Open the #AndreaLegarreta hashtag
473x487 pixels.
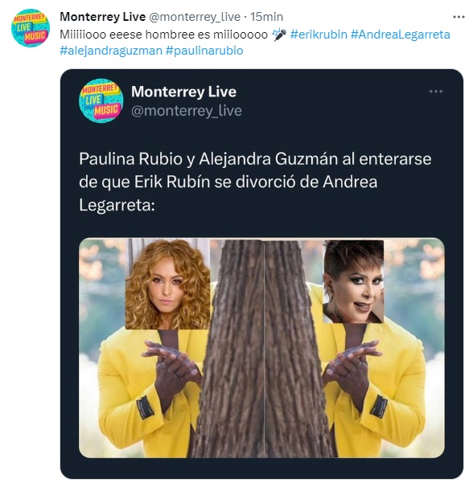(400, 35)
